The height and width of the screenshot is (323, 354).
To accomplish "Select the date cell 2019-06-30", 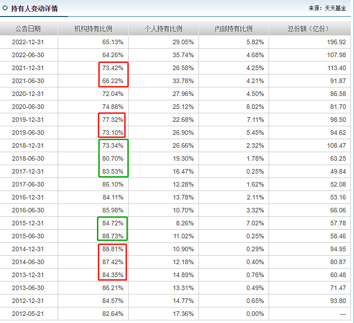I will click(28, 133).
